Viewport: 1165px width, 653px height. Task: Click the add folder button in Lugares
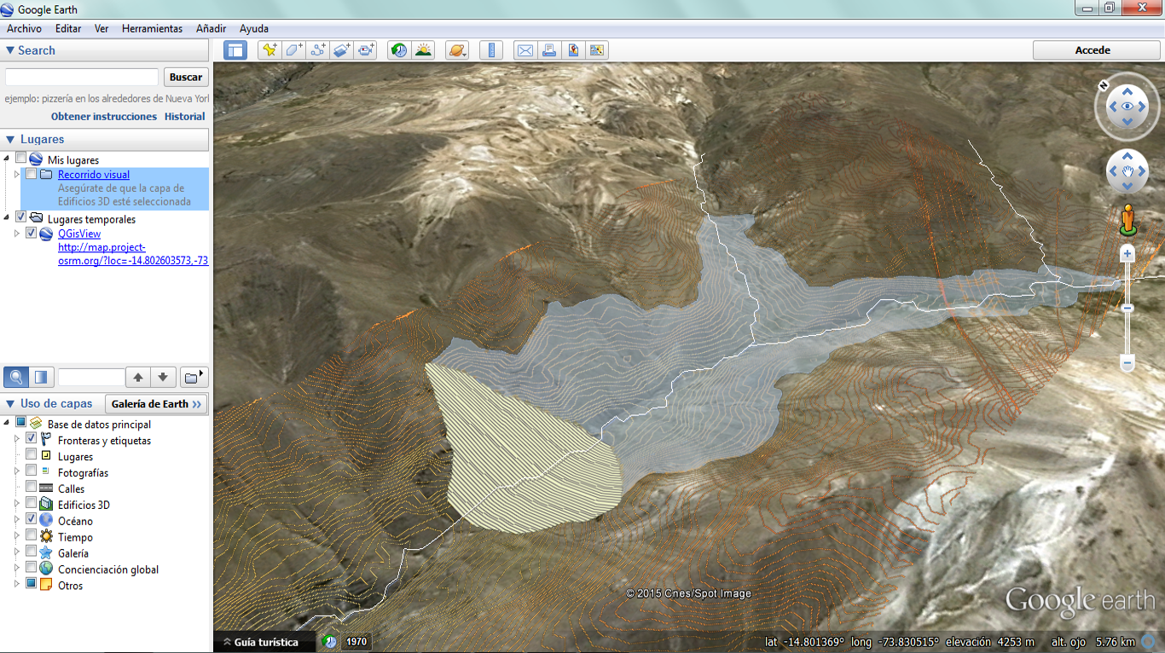(x=194, y=377)
